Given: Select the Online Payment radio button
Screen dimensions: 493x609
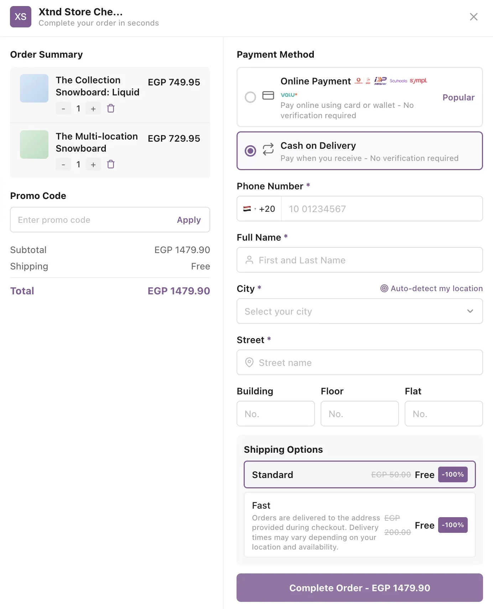Looking at the screenshot, I should 250,97.
